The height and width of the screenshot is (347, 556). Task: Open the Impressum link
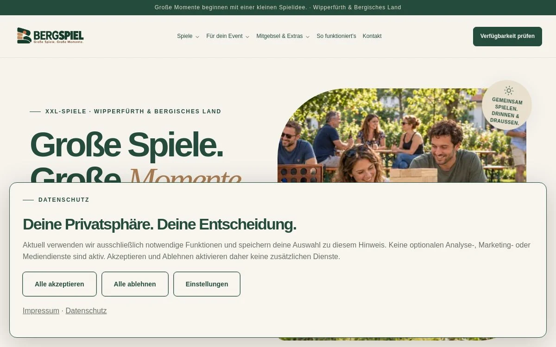pyautogui.click(x=41, y=311)
